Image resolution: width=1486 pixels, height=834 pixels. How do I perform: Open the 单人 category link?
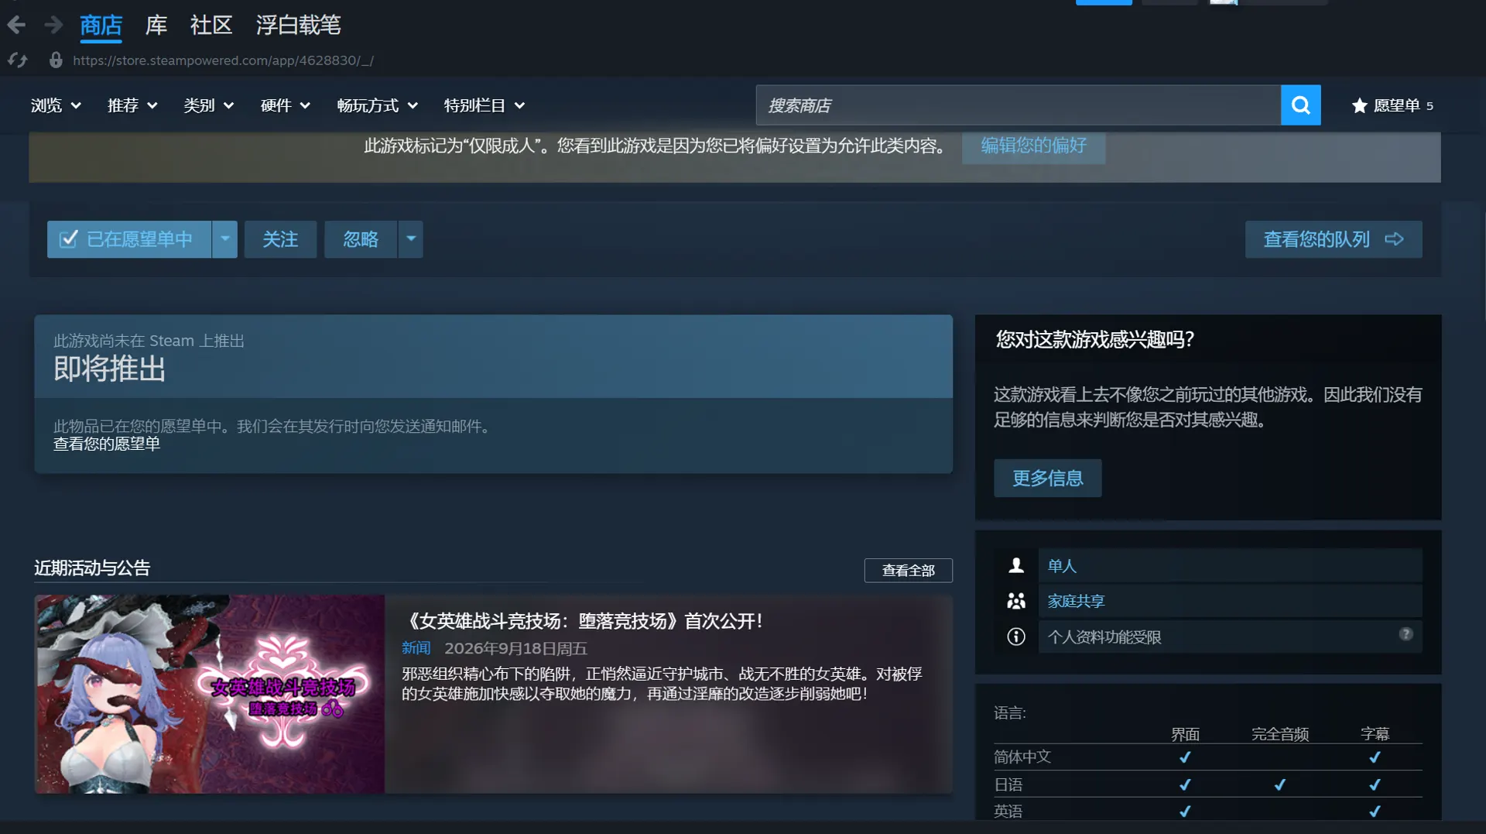(1062, 566)
